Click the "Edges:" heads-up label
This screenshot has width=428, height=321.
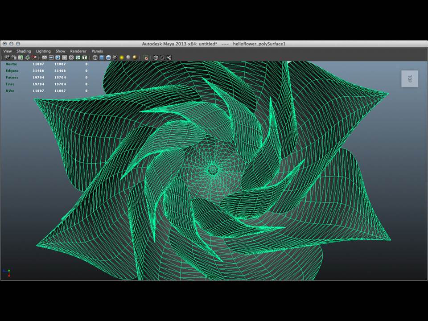(x=12, y=71)
